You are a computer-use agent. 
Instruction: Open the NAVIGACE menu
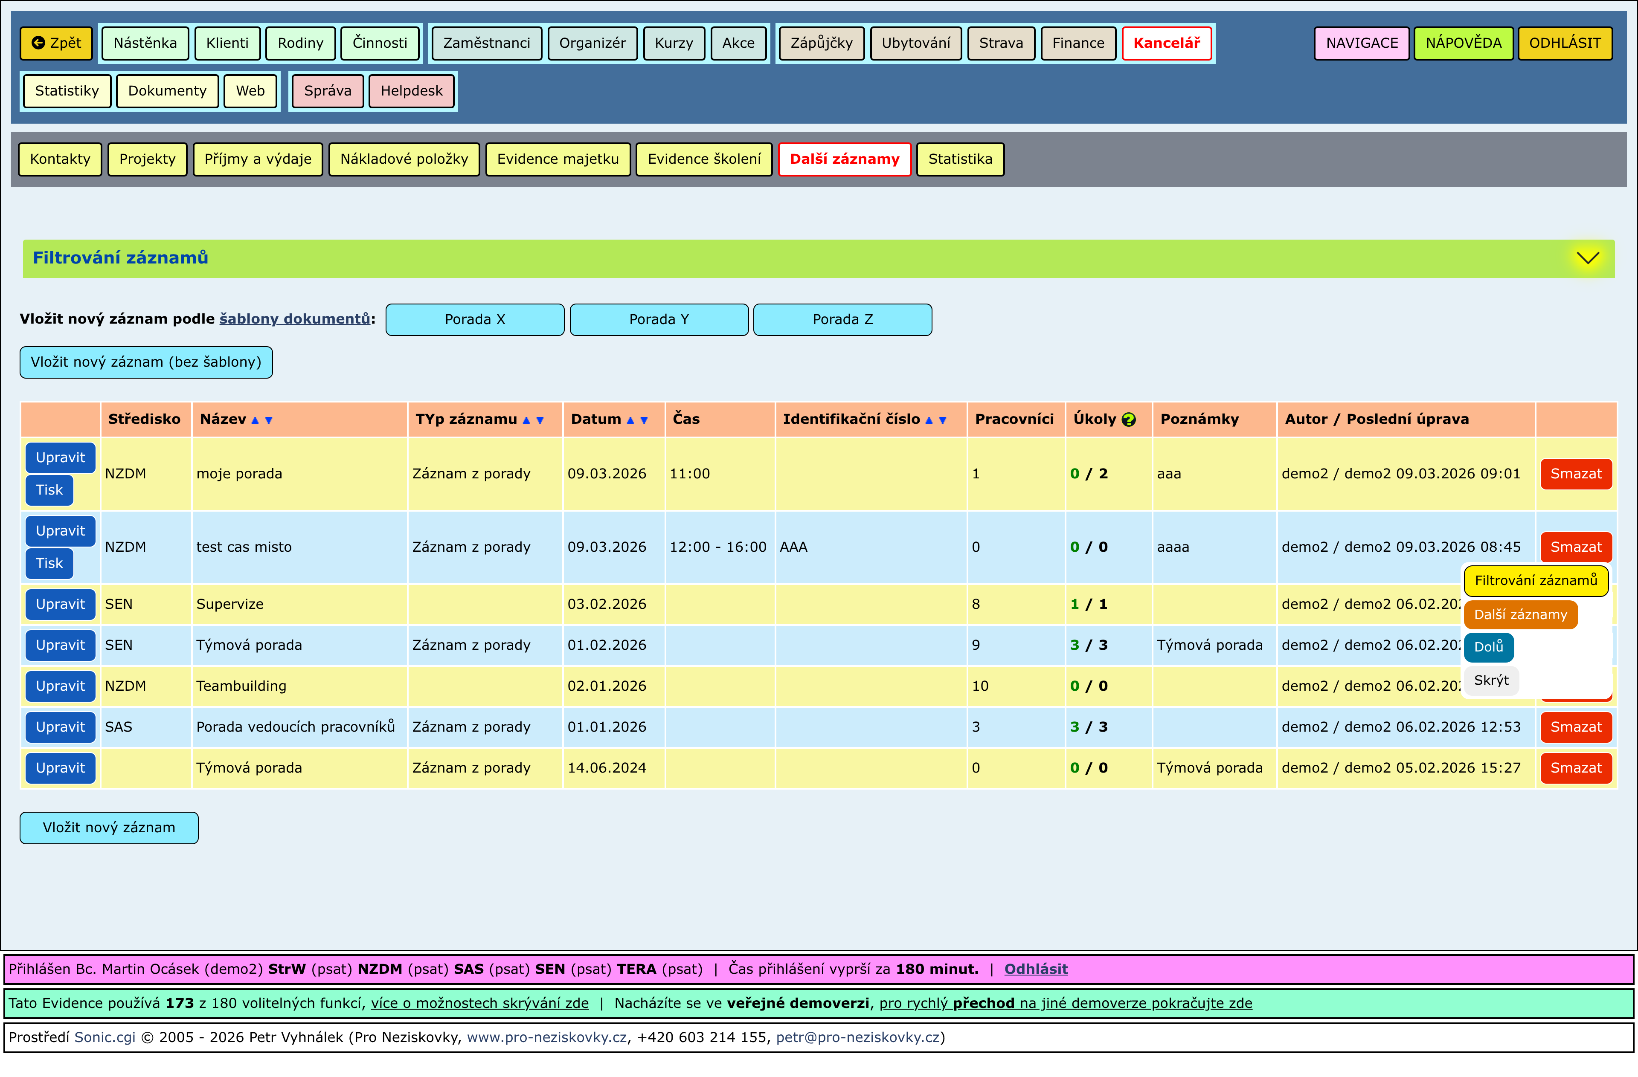1361,43
